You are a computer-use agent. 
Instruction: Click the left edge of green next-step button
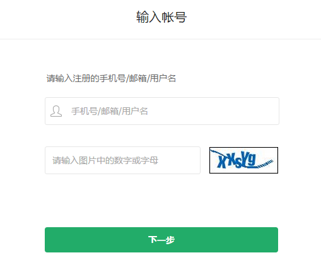point(46,240)
